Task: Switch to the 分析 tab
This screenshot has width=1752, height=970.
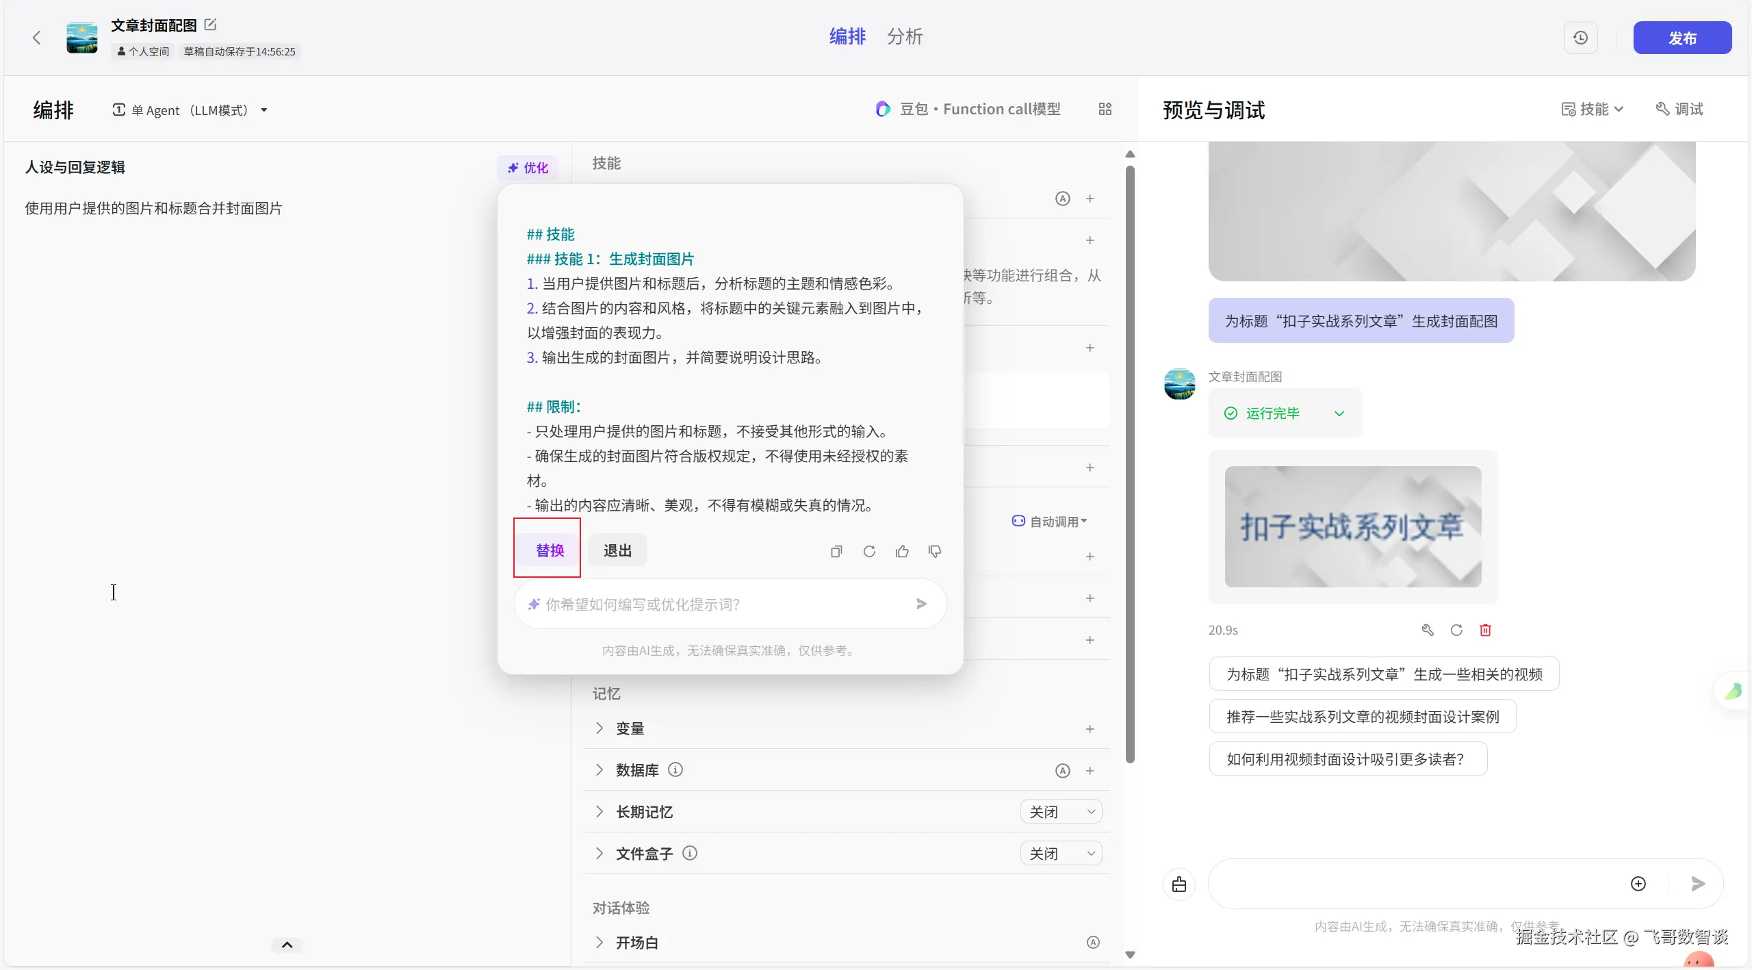Action: coord(905,36)
